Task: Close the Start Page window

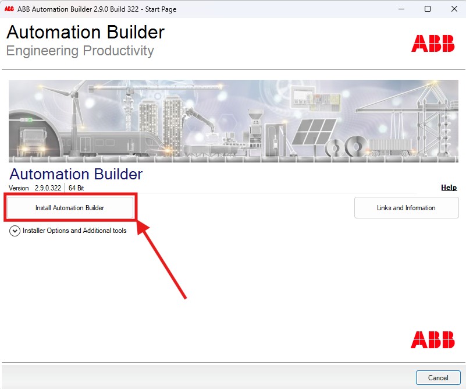Action: pyautogui.click(x=454, y=9)
